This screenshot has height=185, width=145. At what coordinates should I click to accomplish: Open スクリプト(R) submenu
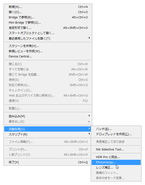click(48, 134)
